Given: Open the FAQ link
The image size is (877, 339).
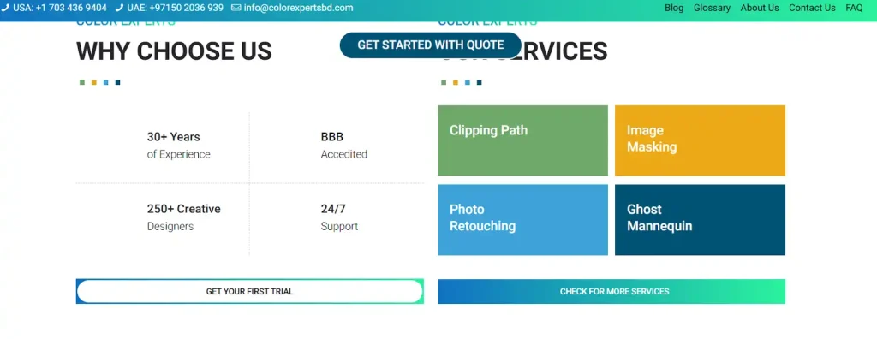Looking at the screenshot, I should [x=854, y=8].
